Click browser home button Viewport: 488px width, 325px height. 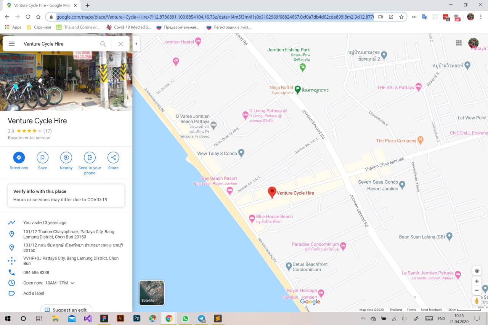pyautogui.click(x=38, y=17)
